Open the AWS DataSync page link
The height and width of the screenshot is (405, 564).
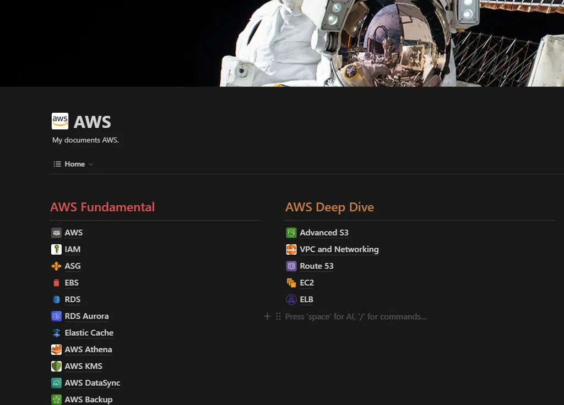(x=93, y=383)
